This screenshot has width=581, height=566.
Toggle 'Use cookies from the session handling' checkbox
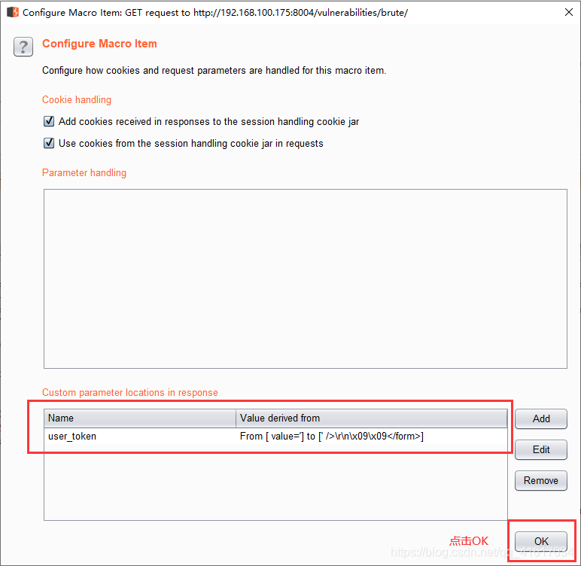point(49,143)
